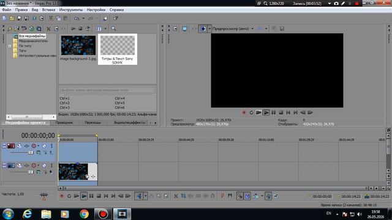
Task: Toggle the auto ripple button in timeline toolbar
Action: [x=256, y=196]
